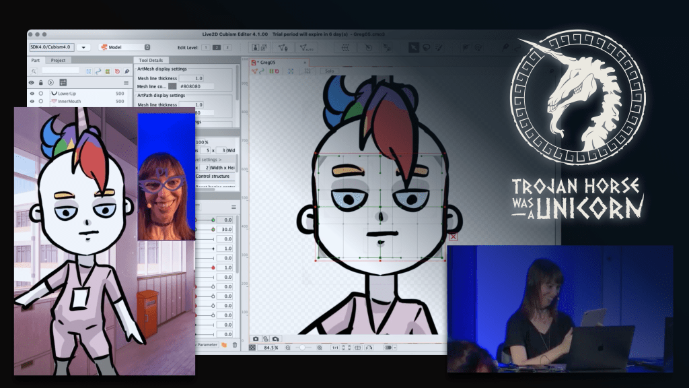Toggle the LowerLip lock circle

tap(41, 93)
